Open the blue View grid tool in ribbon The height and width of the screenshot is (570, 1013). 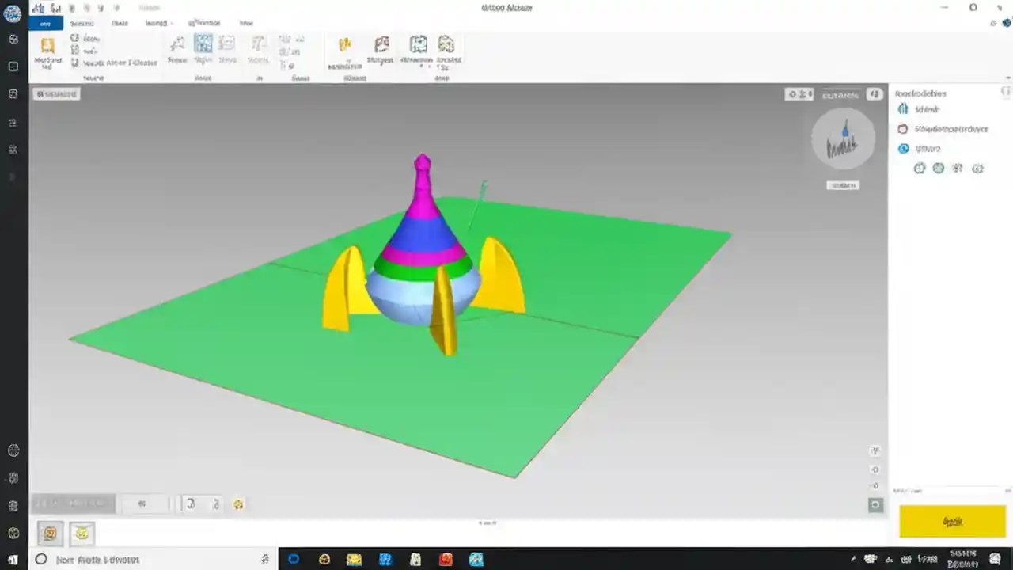[x=203, y=44]
